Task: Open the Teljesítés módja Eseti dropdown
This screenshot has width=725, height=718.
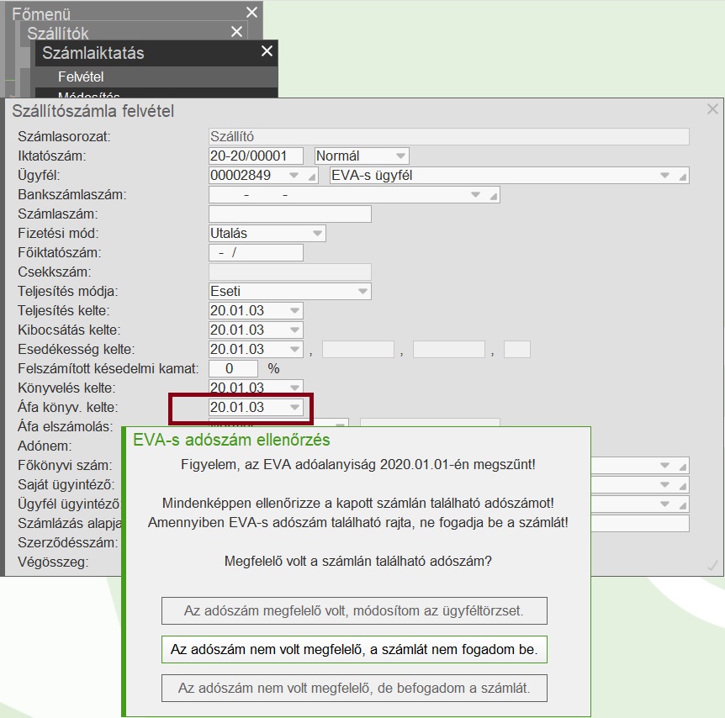Action: (x=362, y=291)
